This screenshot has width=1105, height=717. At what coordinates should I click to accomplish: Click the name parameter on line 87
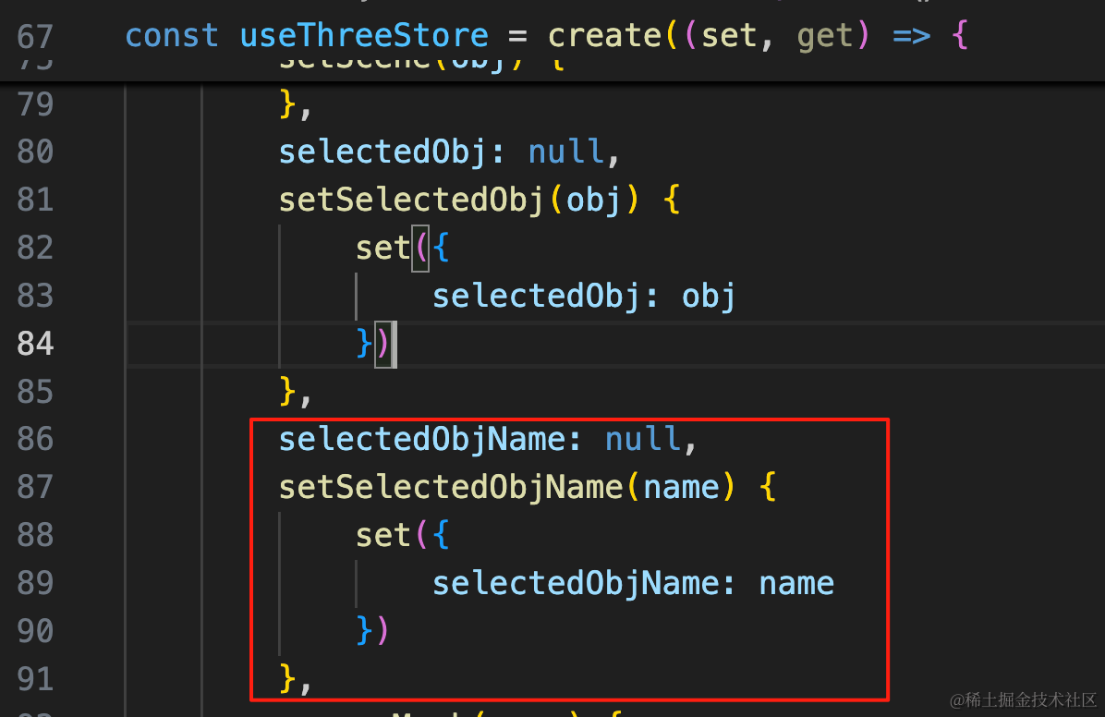click(x=682, y=489)
